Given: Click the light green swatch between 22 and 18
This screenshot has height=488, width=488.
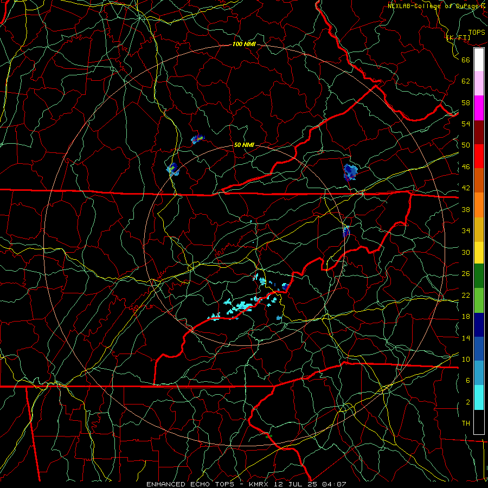Looking at the screenshot, I should tap(479, 300).
